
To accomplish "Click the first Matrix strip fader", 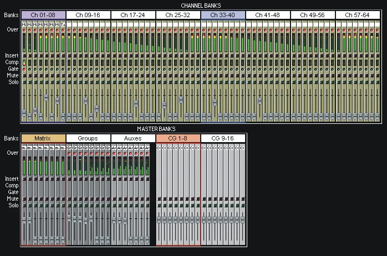I will pyautogui.click(x=24, y=220).
